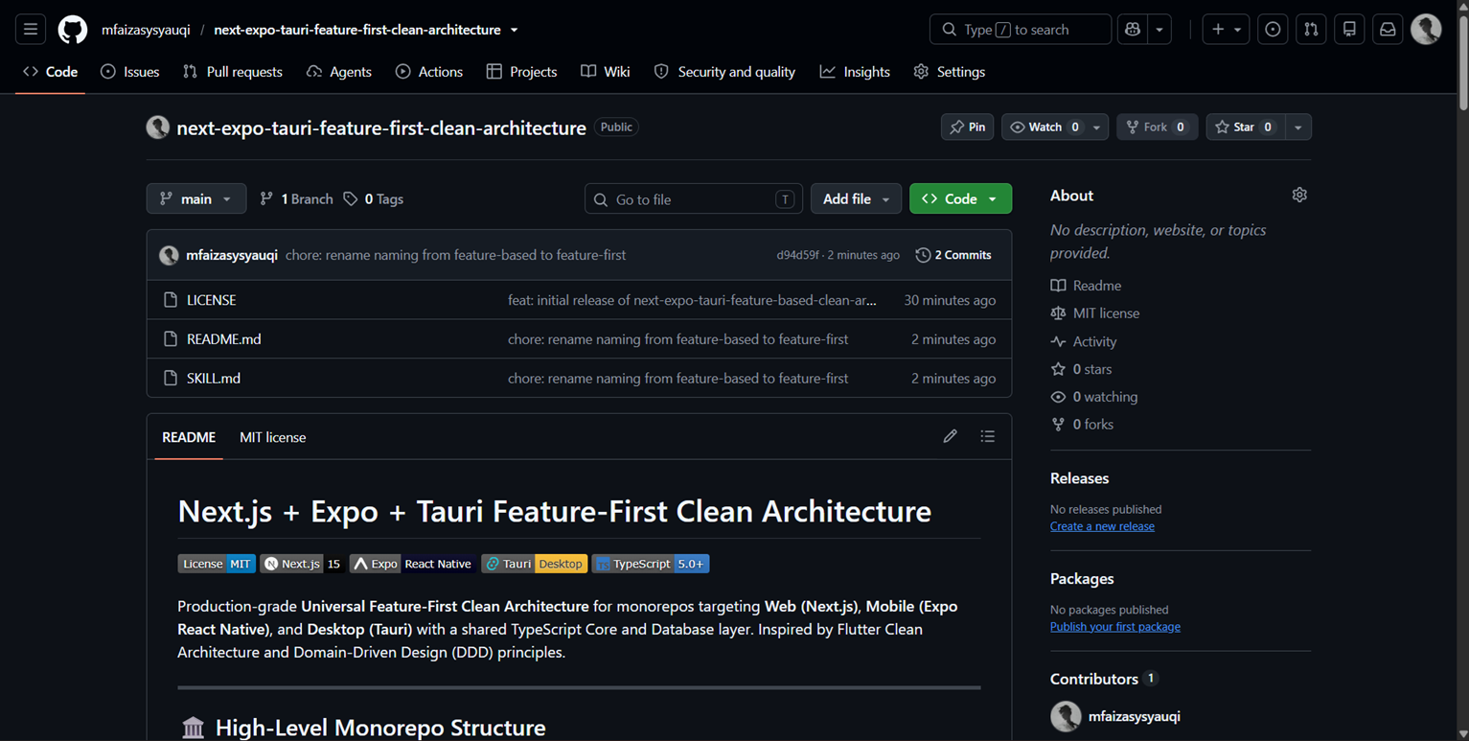Open the Copilot dropdown arrow in header
Screen dimensions: 1469x741
[1159, 30]
